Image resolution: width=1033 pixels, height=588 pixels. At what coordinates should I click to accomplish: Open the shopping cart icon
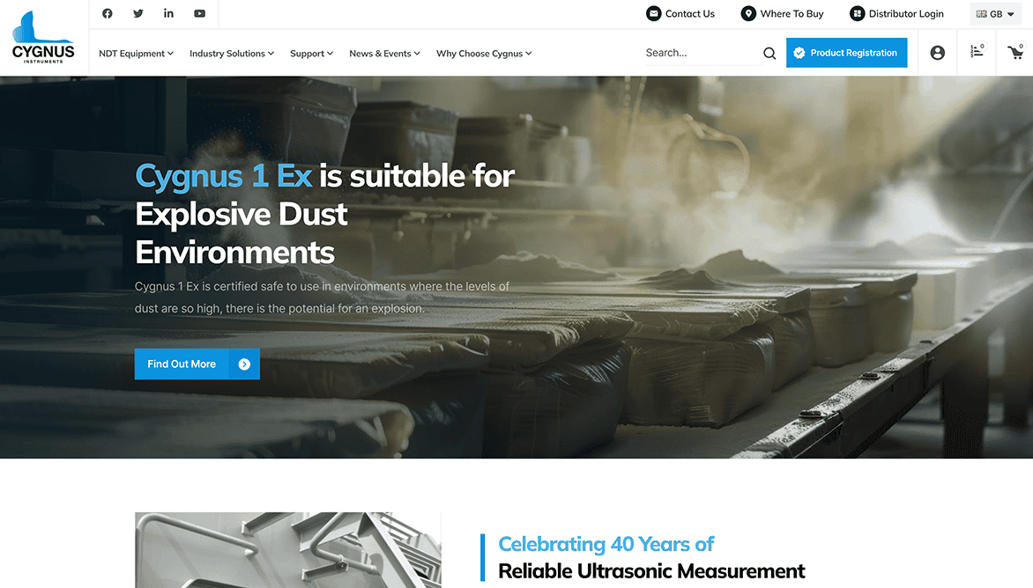(x=1016, y=51)
